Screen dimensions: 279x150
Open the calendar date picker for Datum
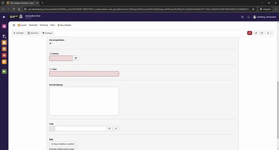point(76,58)
